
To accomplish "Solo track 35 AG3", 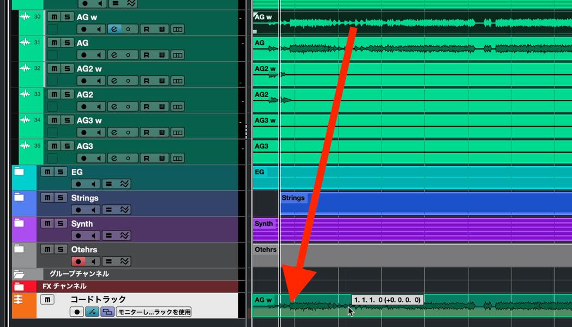I will [x=67, y=146].
